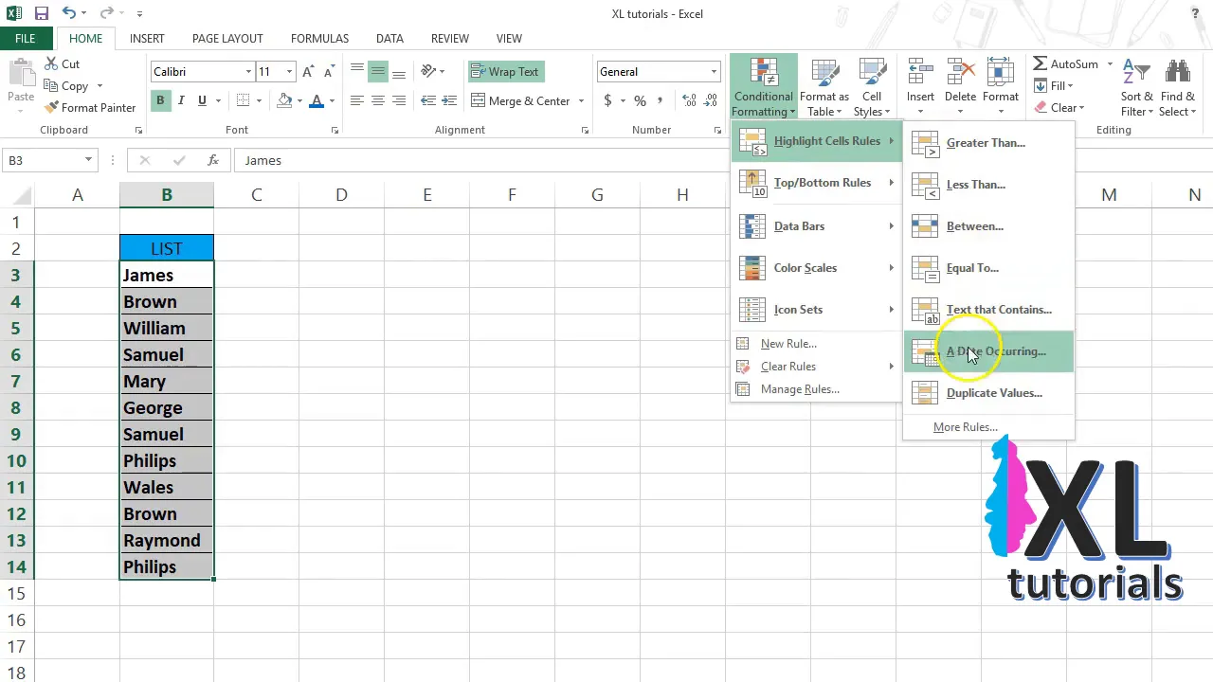Open Sort & Filter options
This screenshot has height=682, width=1213.
click(x=1136, y=87)
